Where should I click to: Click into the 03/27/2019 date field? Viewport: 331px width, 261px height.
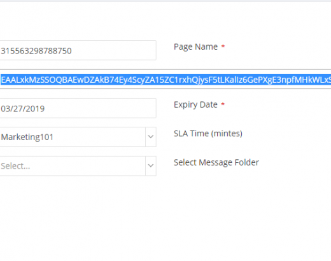[78, 108]
